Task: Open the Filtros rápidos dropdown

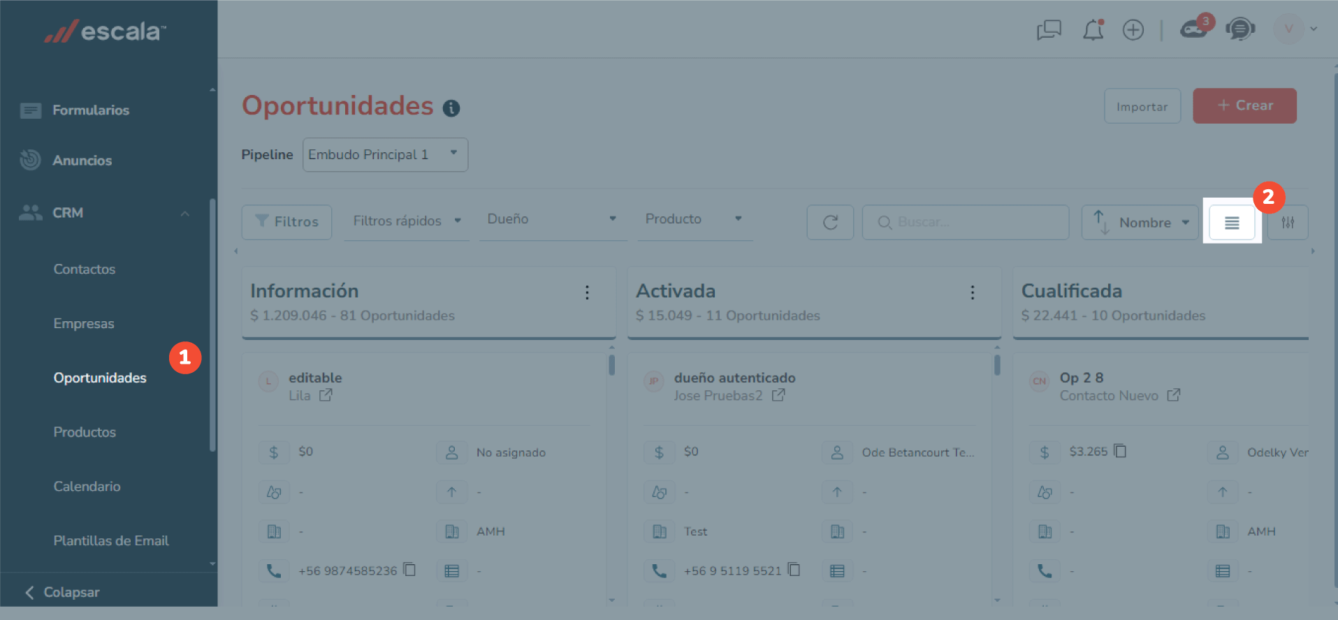Action: [407, 221]
